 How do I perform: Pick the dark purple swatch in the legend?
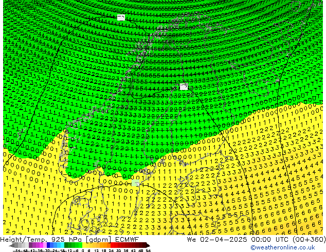pos(30,245)
